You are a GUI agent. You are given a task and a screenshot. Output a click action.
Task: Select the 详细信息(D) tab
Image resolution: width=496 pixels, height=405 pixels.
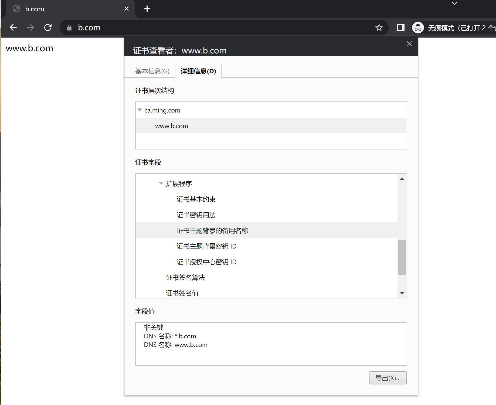pos(198,71)
